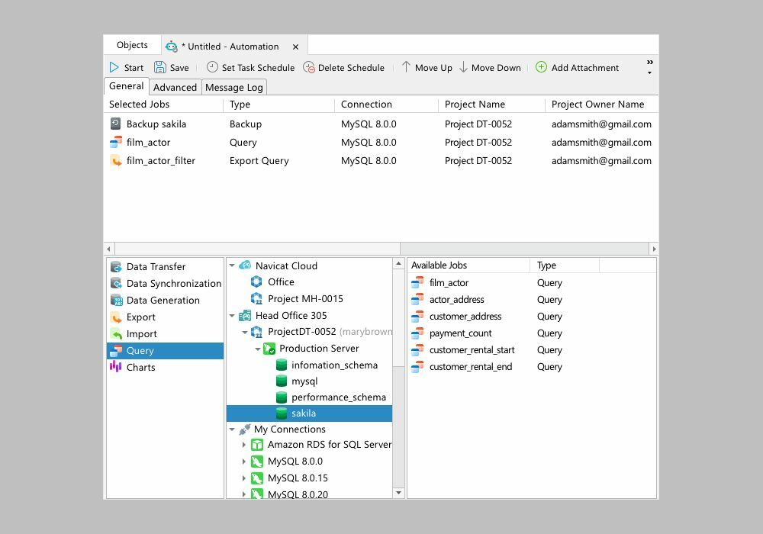
Task: Click the Set Task Schedule clock icon
Action: point(212,66)
